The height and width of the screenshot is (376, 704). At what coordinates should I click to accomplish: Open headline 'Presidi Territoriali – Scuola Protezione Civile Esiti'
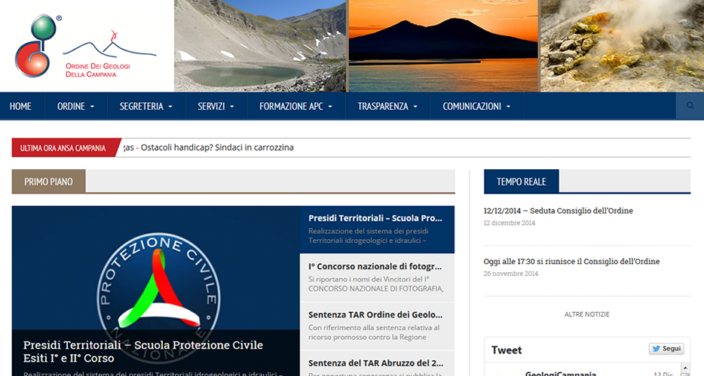143,351
